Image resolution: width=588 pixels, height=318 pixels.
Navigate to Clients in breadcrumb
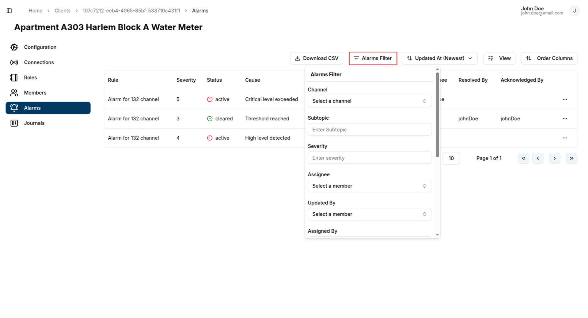coord(62,11)
